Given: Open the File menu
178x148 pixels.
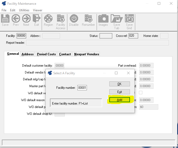Looking at the screenshot, I should [x=4, y=10].
